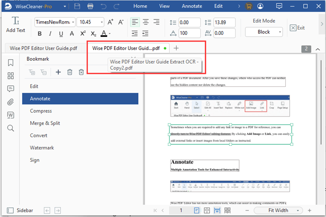Toggle underline formatting

(x=61, y=33)
